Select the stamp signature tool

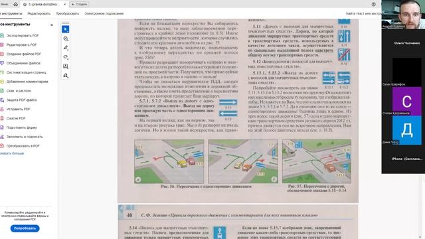(66, 76)
